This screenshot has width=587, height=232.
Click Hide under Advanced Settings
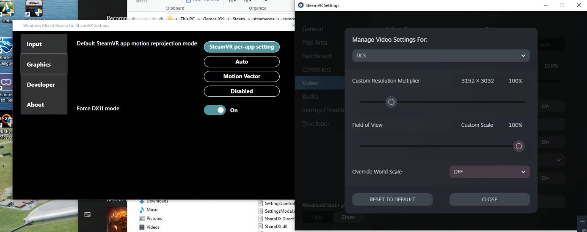(x=318, y=217)
